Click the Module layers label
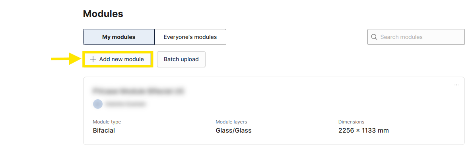476x162 pixels. pyautogui.click(x=231, y=121)
